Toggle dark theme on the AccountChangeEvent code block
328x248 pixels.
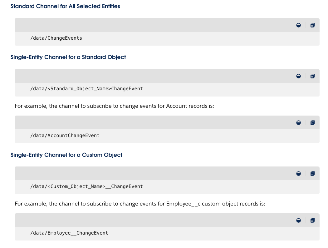pyautogui.click(x=298, y=122)
